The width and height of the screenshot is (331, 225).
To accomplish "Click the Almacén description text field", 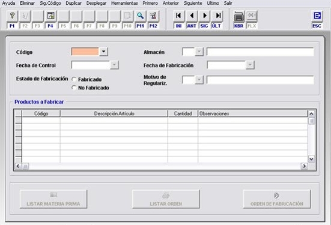I will pos(260,52).
